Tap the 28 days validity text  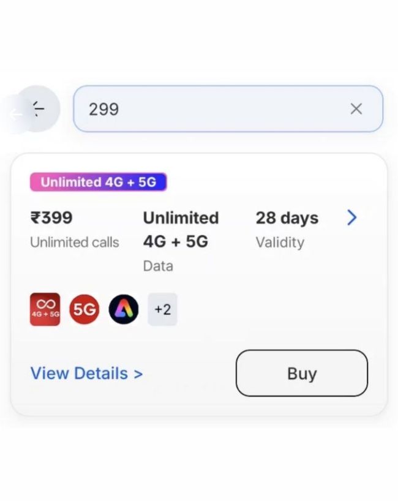click(x=287, y=218)
